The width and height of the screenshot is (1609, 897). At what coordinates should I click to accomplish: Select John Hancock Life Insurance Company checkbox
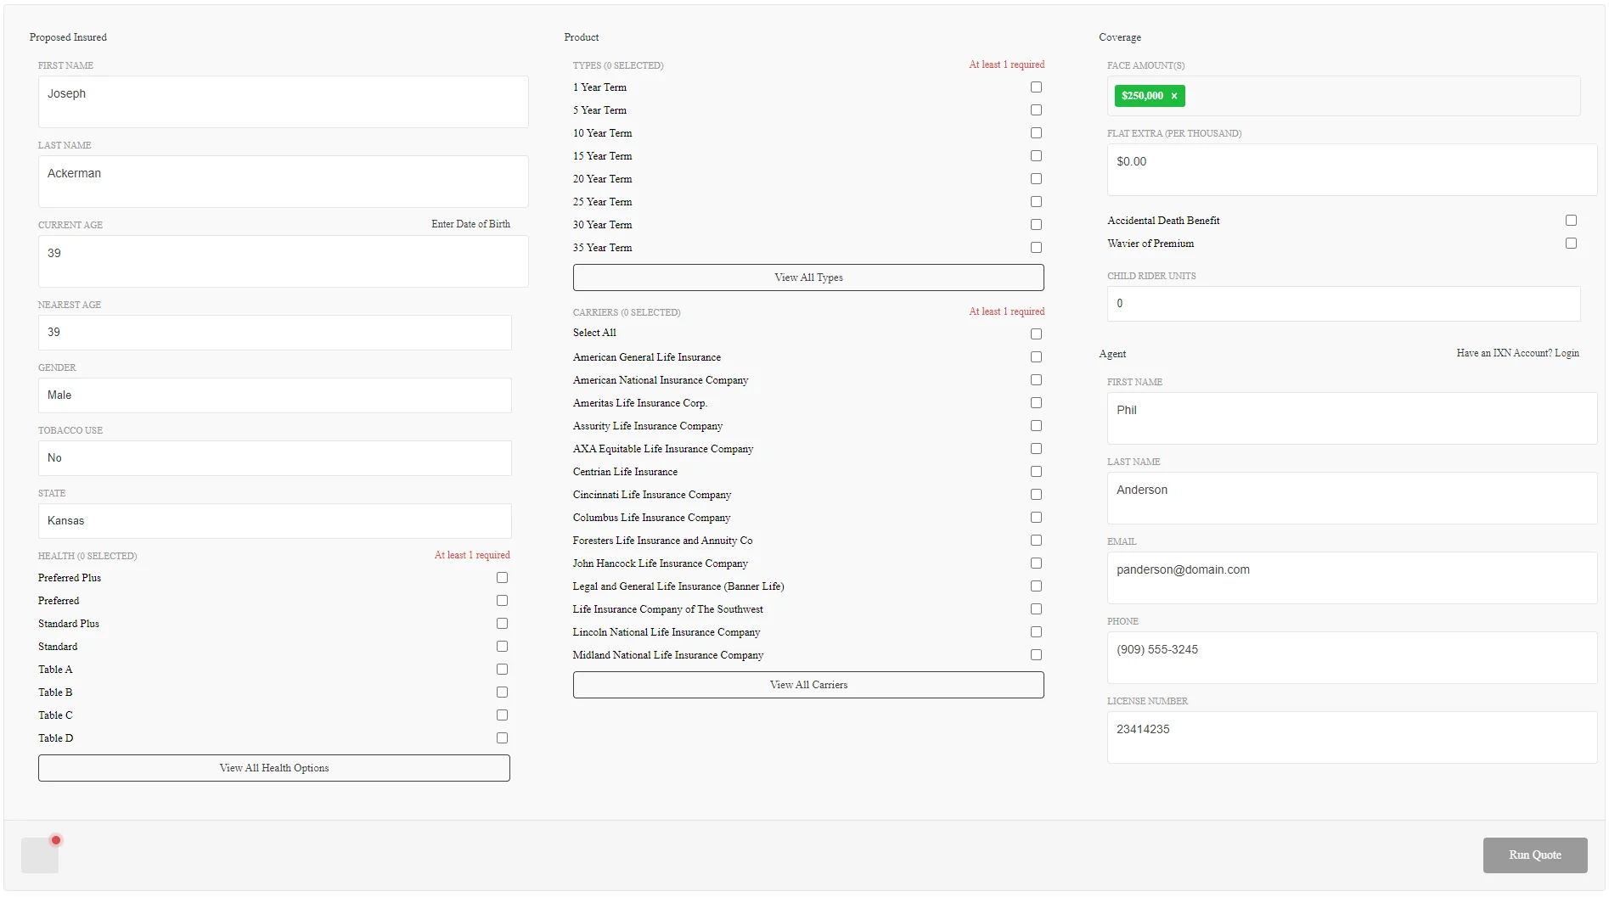[x=1036, y=563]
